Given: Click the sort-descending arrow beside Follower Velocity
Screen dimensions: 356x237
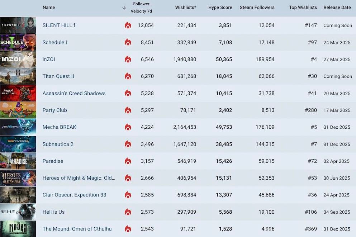Looking at the screenshot, I should pos(124,8).
